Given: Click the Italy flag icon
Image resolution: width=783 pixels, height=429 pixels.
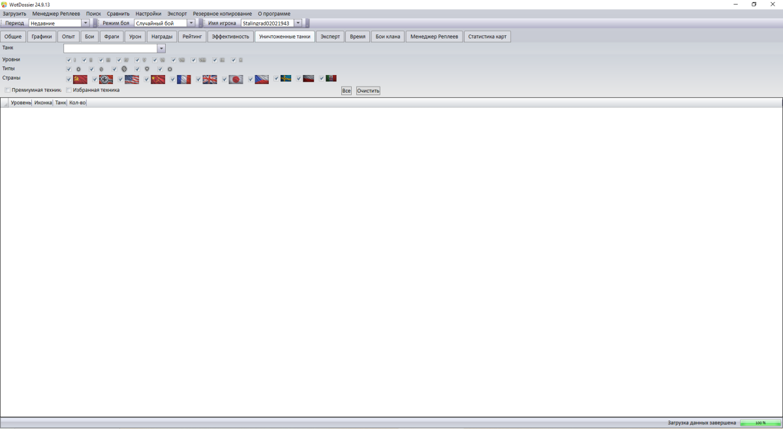Looking at the screenshot, I should [x=331, y=78].
